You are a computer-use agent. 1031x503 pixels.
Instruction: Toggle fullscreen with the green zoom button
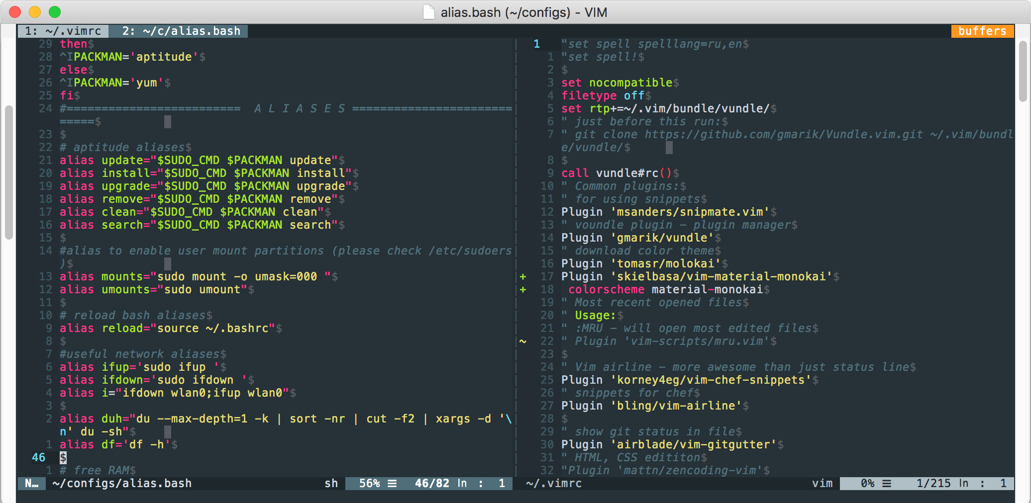click(x=55, y=11)
